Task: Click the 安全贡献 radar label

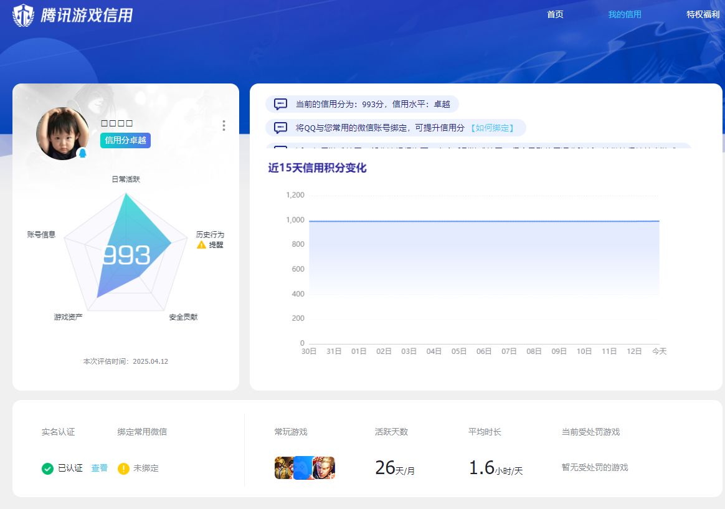Action: tap(183, 316)
